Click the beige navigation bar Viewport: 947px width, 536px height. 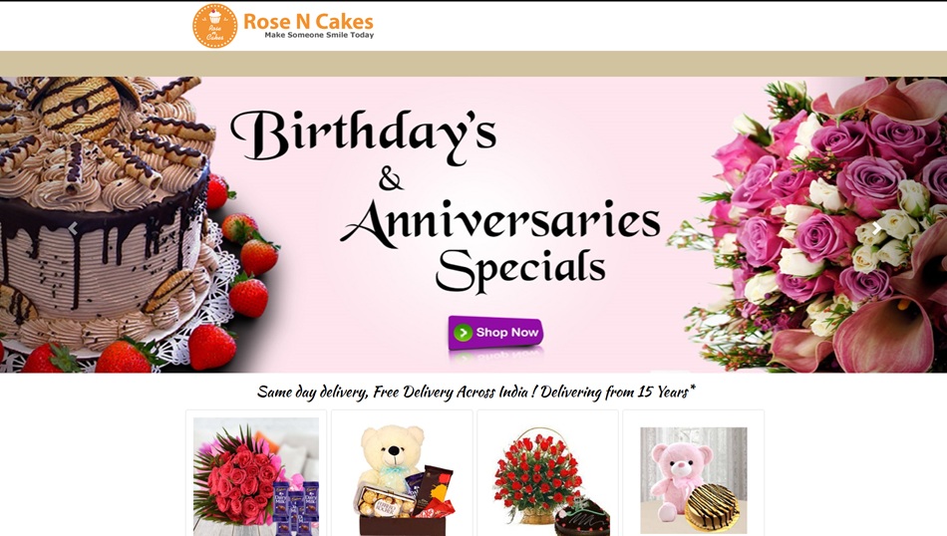[473, 64]
